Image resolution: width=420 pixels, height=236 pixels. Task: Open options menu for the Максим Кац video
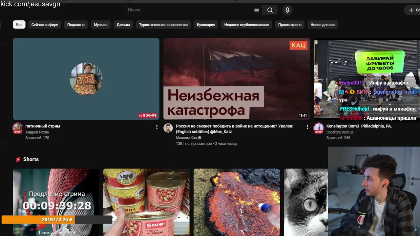(307, 127)
